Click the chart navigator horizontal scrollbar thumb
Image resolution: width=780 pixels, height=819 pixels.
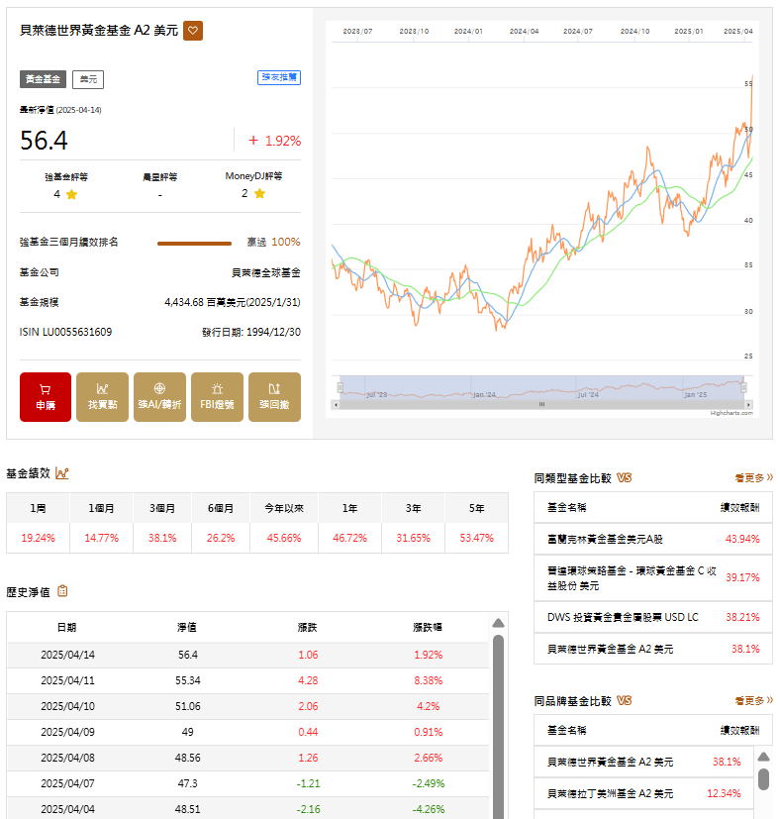(x=541, y=404)
